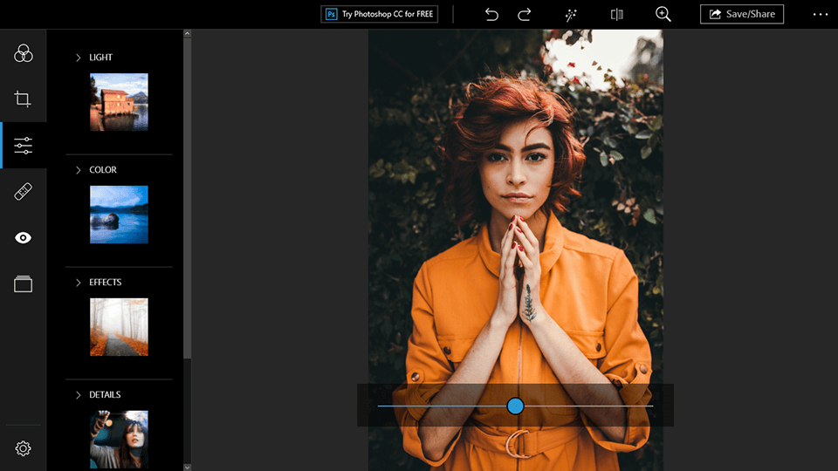The width and height of the screenshot is (838, 471).
Task: Expand the LIGHT section chevron
Action: click(78, 58)
